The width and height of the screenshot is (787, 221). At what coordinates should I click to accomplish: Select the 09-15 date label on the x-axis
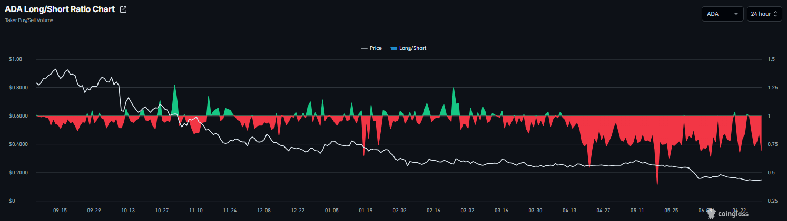pos(60,210)
